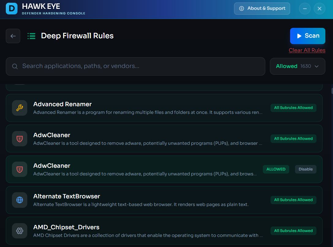333x247 pixels.
Task: Click the magnifier icon in search box
Action: (x=15, y=66)
